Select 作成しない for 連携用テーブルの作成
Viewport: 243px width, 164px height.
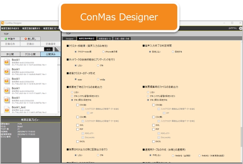tap(150, 155)
